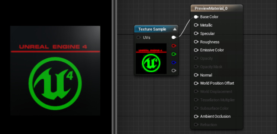Click the green channel output pin

[174, 54]
